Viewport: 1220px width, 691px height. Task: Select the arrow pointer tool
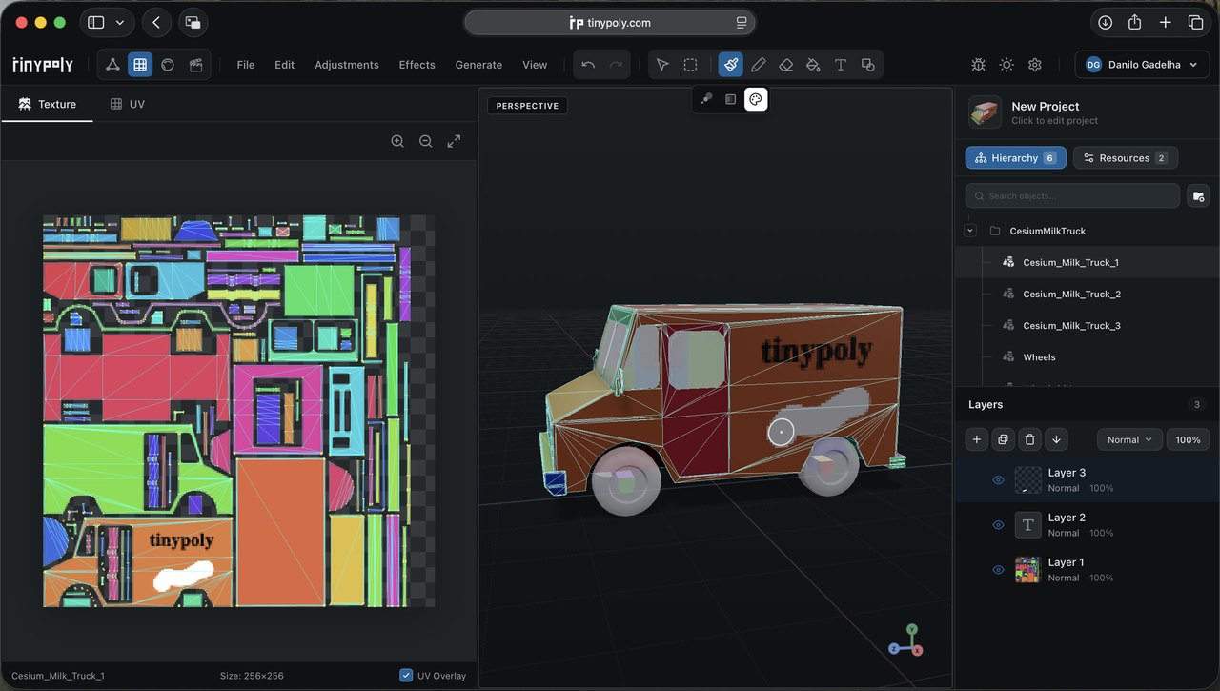(662, 65)
